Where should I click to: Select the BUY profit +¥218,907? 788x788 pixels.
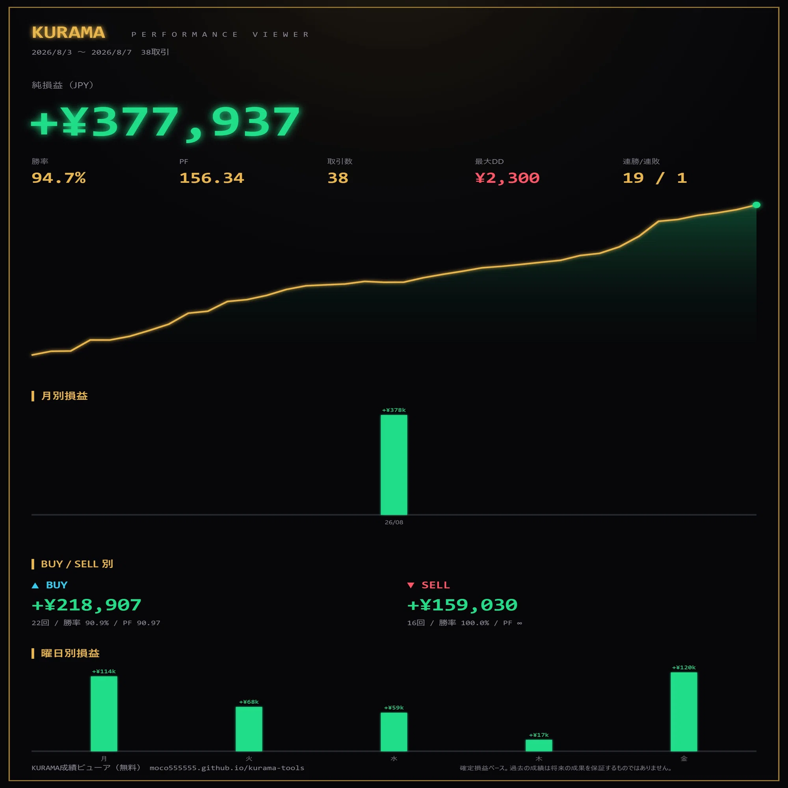coord(86,605)
